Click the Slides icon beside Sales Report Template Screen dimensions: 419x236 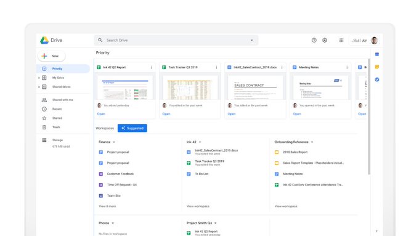(x=277, y=163)
